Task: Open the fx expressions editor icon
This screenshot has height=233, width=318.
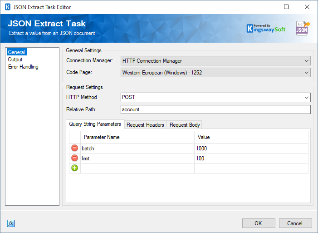Action: 11,223
